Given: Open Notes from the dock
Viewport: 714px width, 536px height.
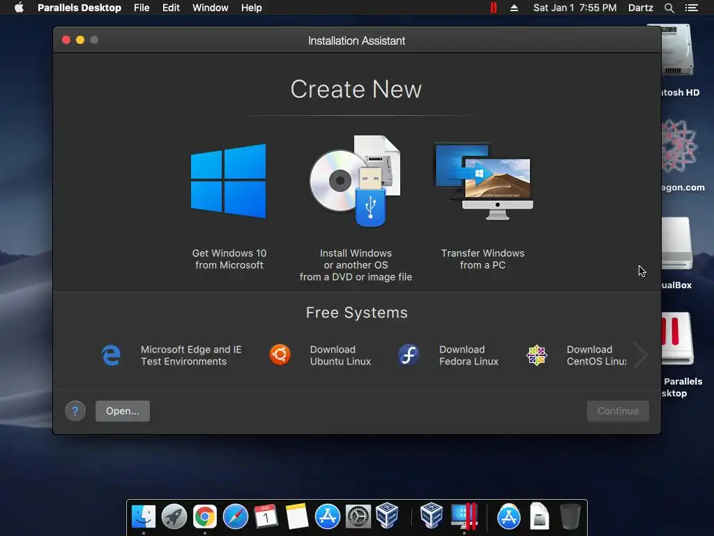Looking at the screenshot, I should coord(297,516).
